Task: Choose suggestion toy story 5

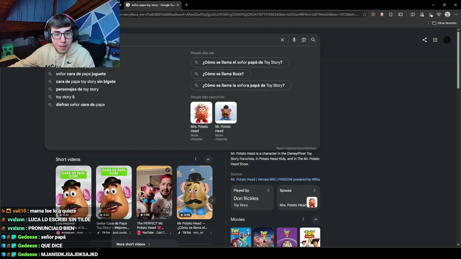Action: 65,97
